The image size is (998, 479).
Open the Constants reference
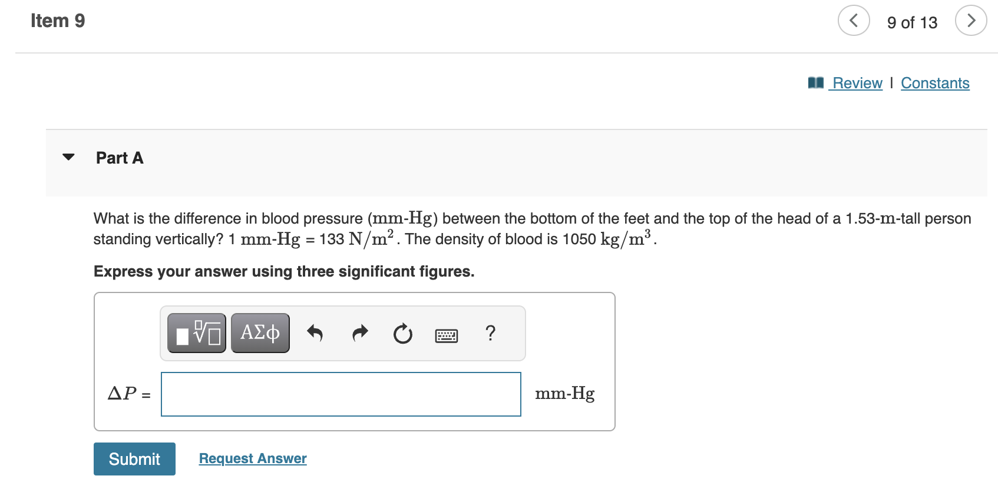pyautogui.click(x=935, y=83)
